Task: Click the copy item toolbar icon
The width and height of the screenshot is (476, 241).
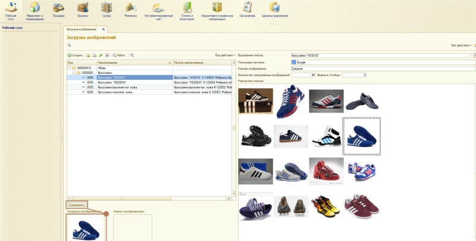Action: [94, 55]
